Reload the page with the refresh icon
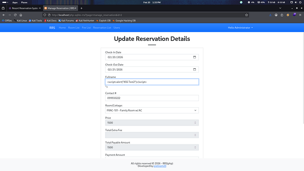Image resolution: width=304 pixels, height=171 pixels. (15, 15)
